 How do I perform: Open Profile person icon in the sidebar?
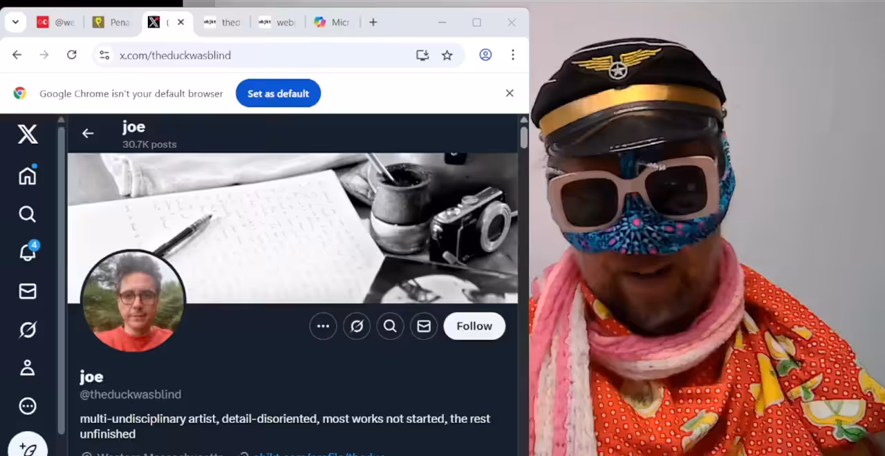click(28, 368)
